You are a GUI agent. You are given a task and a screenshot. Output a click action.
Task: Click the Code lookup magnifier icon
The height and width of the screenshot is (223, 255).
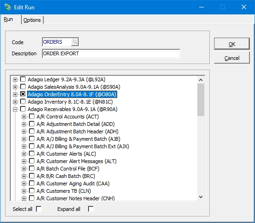(75, 42)
